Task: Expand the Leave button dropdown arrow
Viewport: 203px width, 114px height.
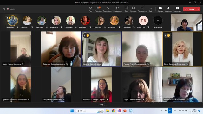Action: [x=198, y=9]
